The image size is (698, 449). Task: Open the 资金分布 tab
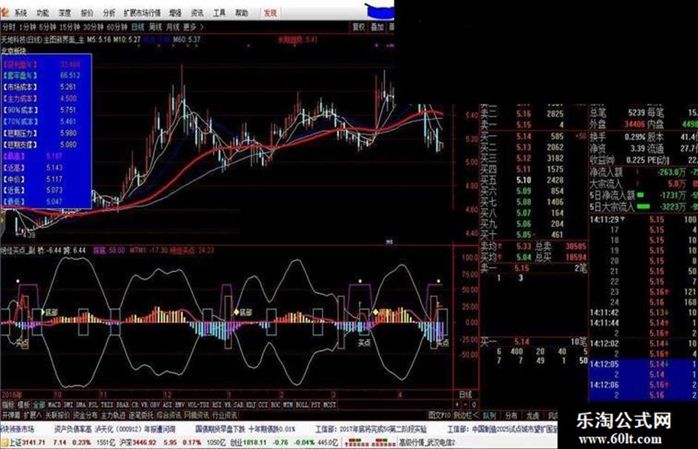[86, 415]
